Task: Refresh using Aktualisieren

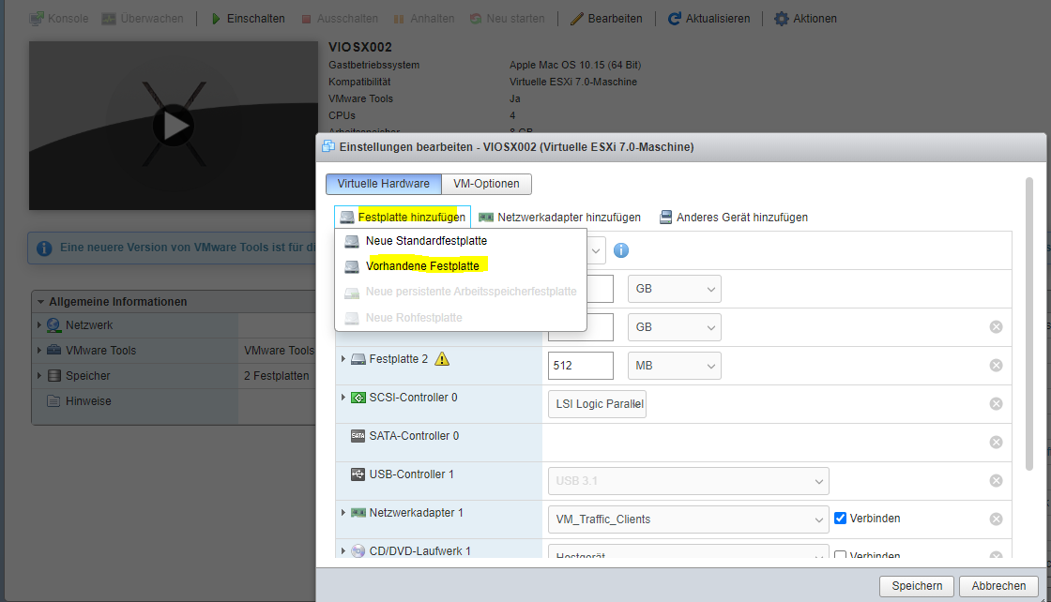Action: [709, 19]
